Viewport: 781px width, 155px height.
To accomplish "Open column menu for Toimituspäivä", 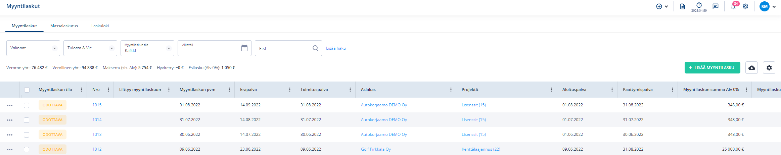I will tap(350, 90).
